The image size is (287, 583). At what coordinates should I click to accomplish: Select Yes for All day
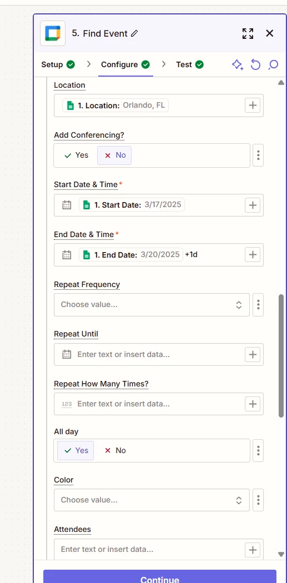pyautogui.click(x=76, y=450)
